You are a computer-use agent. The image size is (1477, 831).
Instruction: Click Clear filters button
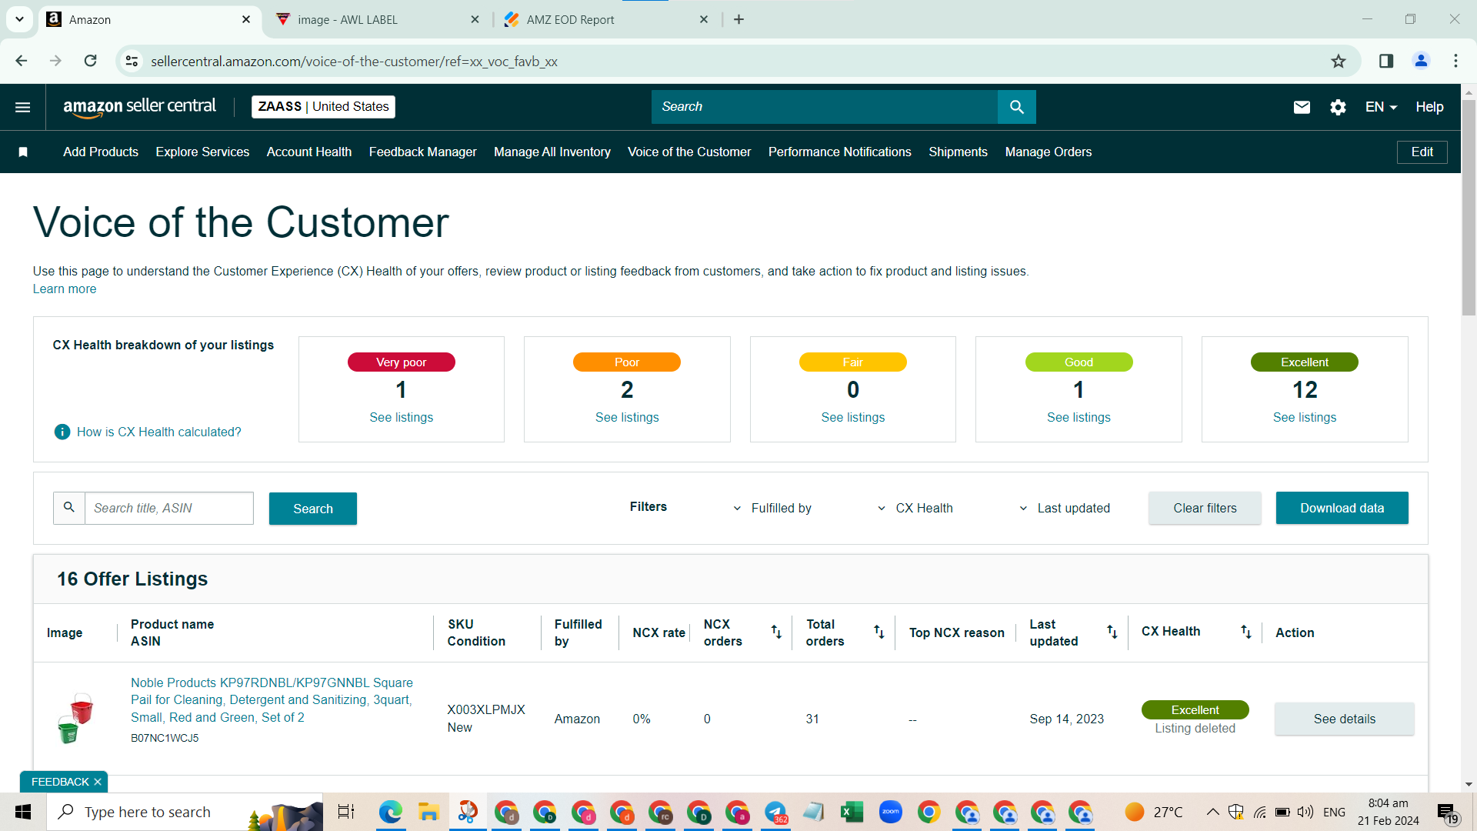click(1205, 508)
